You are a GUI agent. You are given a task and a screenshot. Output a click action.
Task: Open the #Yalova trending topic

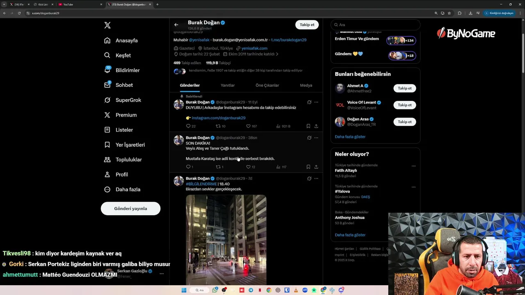(342, 191)
